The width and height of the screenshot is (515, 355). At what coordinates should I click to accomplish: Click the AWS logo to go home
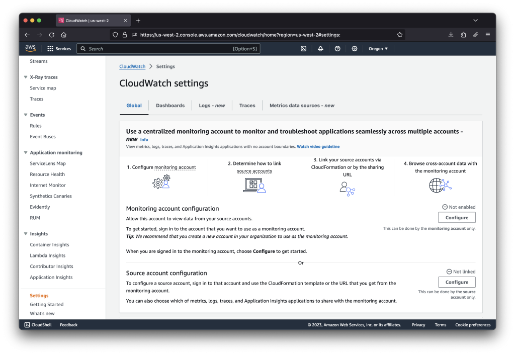[30, 48]
